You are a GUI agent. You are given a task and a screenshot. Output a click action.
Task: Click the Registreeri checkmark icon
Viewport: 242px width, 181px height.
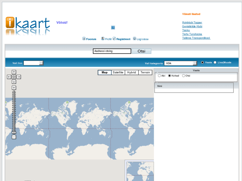pos(114,39)
